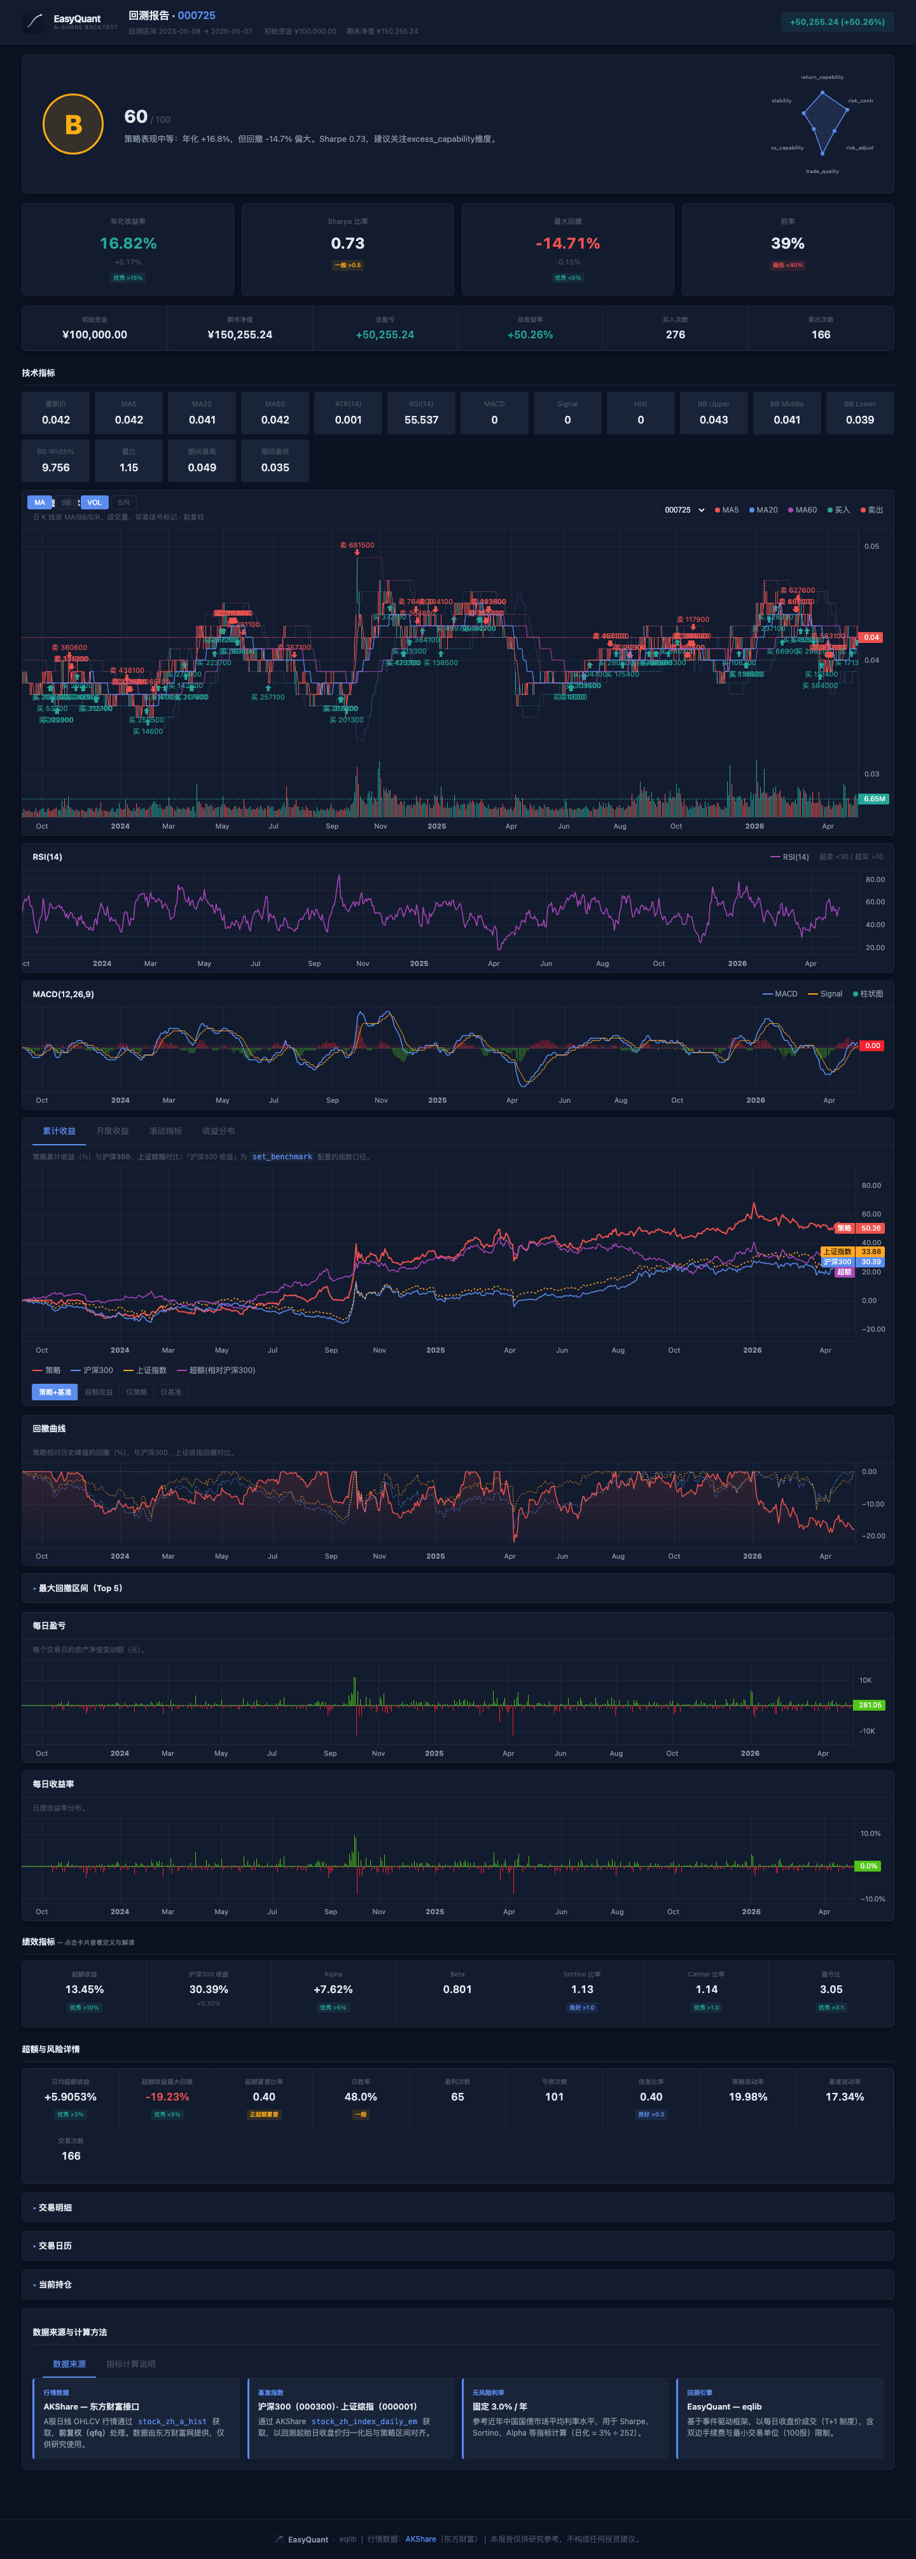Click the 6.65M volume tag on K-line chart

point(873,799)
